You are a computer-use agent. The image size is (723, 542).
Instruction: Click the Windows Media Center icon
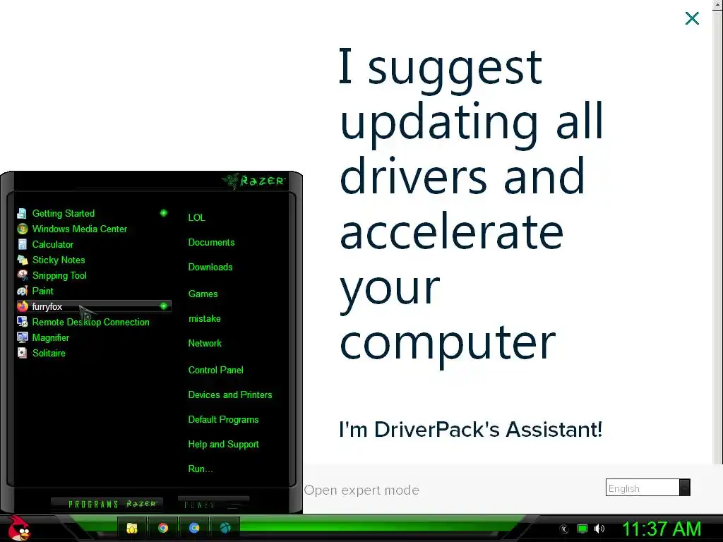point(22,229)
